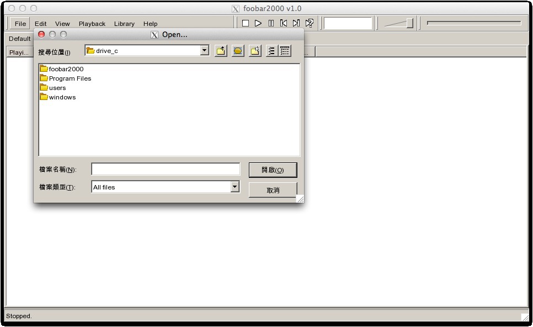Jump to the desktop folder icon
Screen dimensions: 533x327
[238, 51]
